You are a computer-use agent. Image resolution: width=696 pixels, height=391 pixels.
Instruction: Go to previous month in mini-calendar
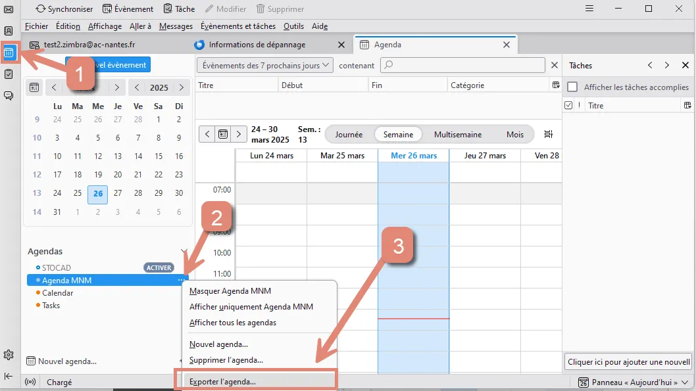click(x=54, y=87)
